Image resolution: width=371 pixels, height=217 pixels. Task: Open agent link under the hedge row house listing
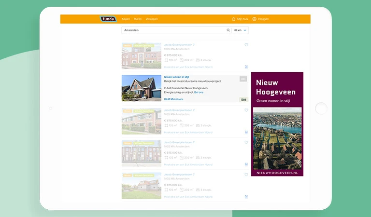tap(188, 133)
